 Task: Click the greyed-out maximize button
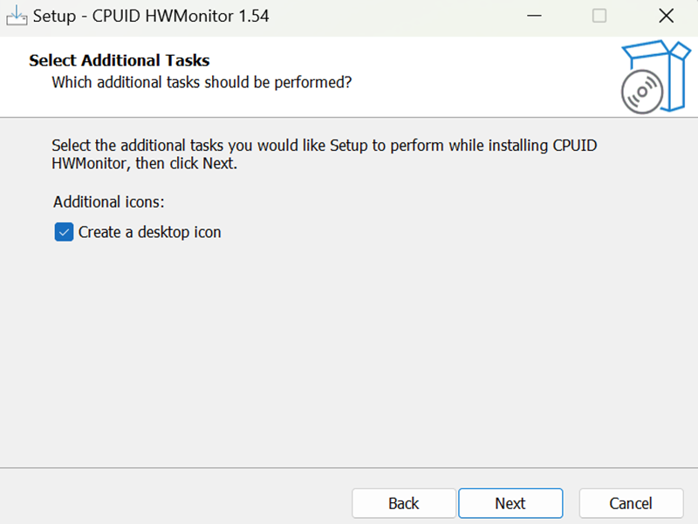click(599, 16)
